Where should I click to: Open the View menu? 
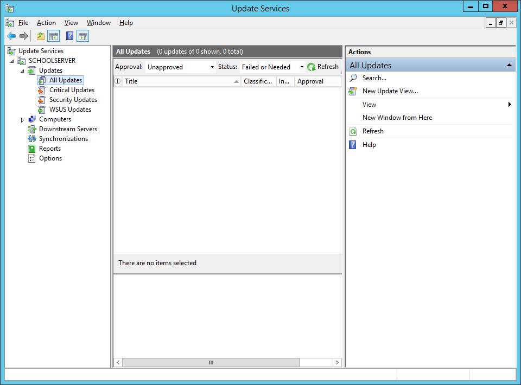pos(71,23)
